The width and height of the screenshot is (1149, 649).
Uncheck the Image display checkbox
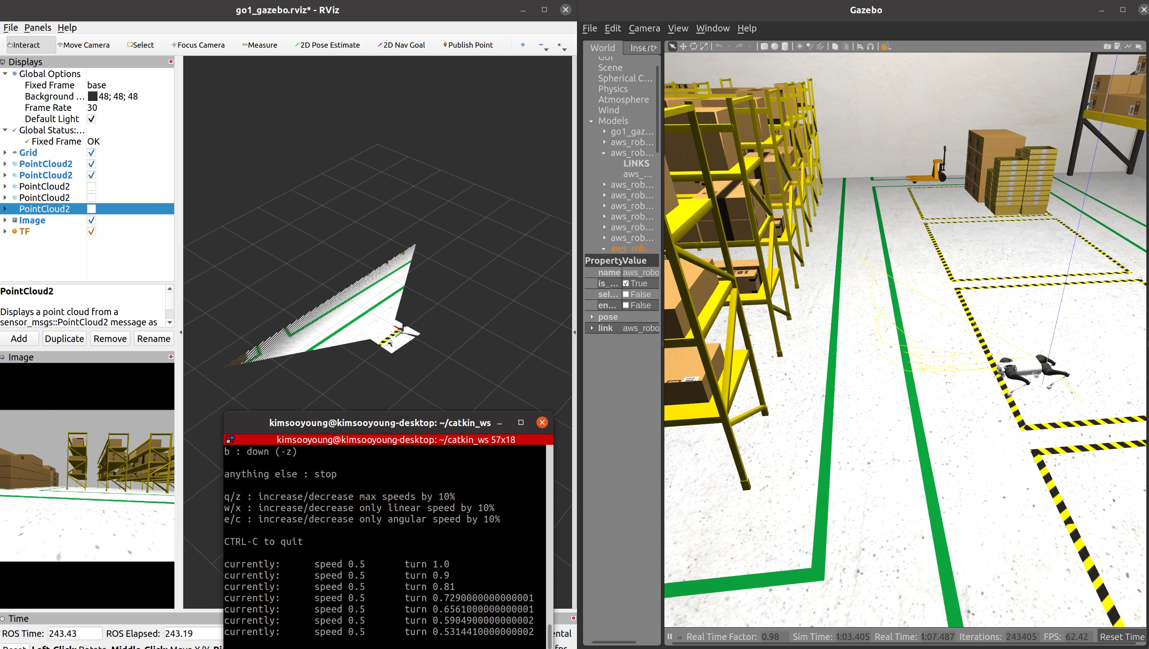coord(91,220)
